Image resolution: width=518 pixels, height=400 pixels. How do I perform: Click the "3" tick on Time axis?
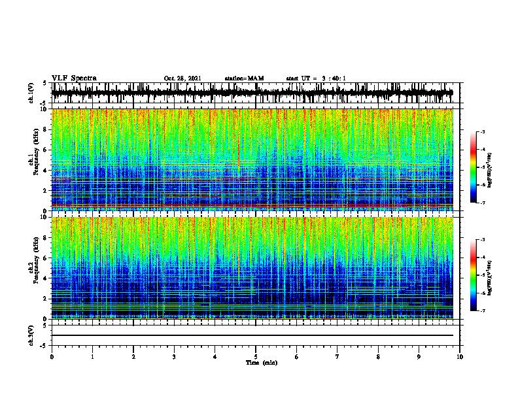tap(174, 357)
